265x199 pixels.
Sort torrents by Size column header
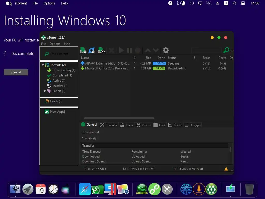pos(148,58)
